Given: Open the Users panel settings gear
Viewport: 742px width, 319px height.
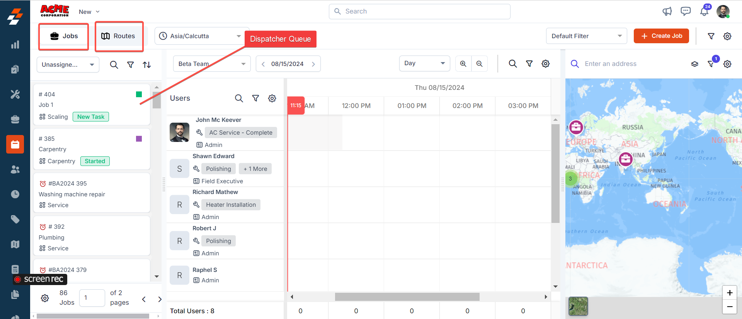Looking at the screenshot, I should pyautogui.click(x=272, y=98).
